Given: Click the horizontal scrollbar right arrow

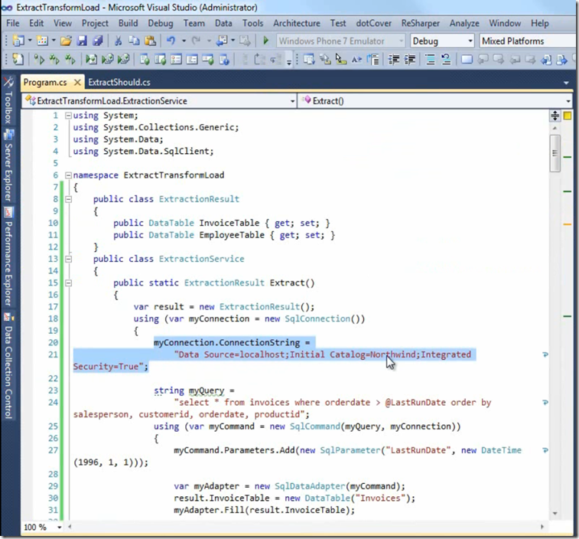Looking at the screenshot, I should coord(542,527).
